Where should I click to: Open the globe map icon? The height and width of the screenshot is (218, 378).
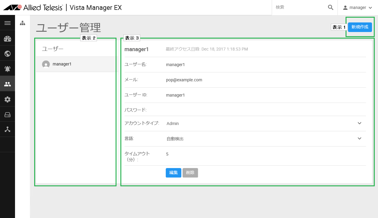click(x=8, y=54)
